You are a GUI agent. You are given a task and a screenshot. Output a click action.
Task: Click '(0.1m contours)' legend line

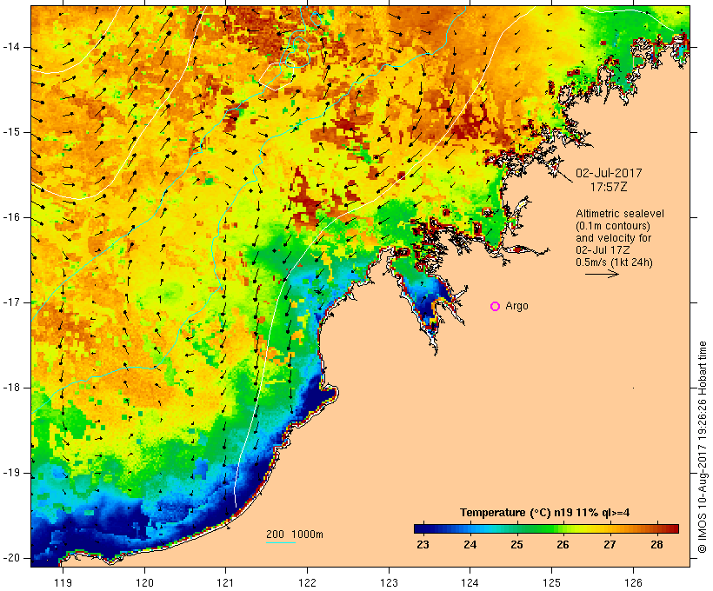click(613, 226)
